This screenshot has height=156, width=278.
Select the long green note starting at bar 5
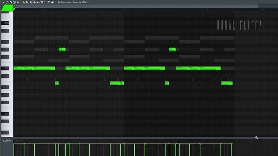click(x=129, y=68)
